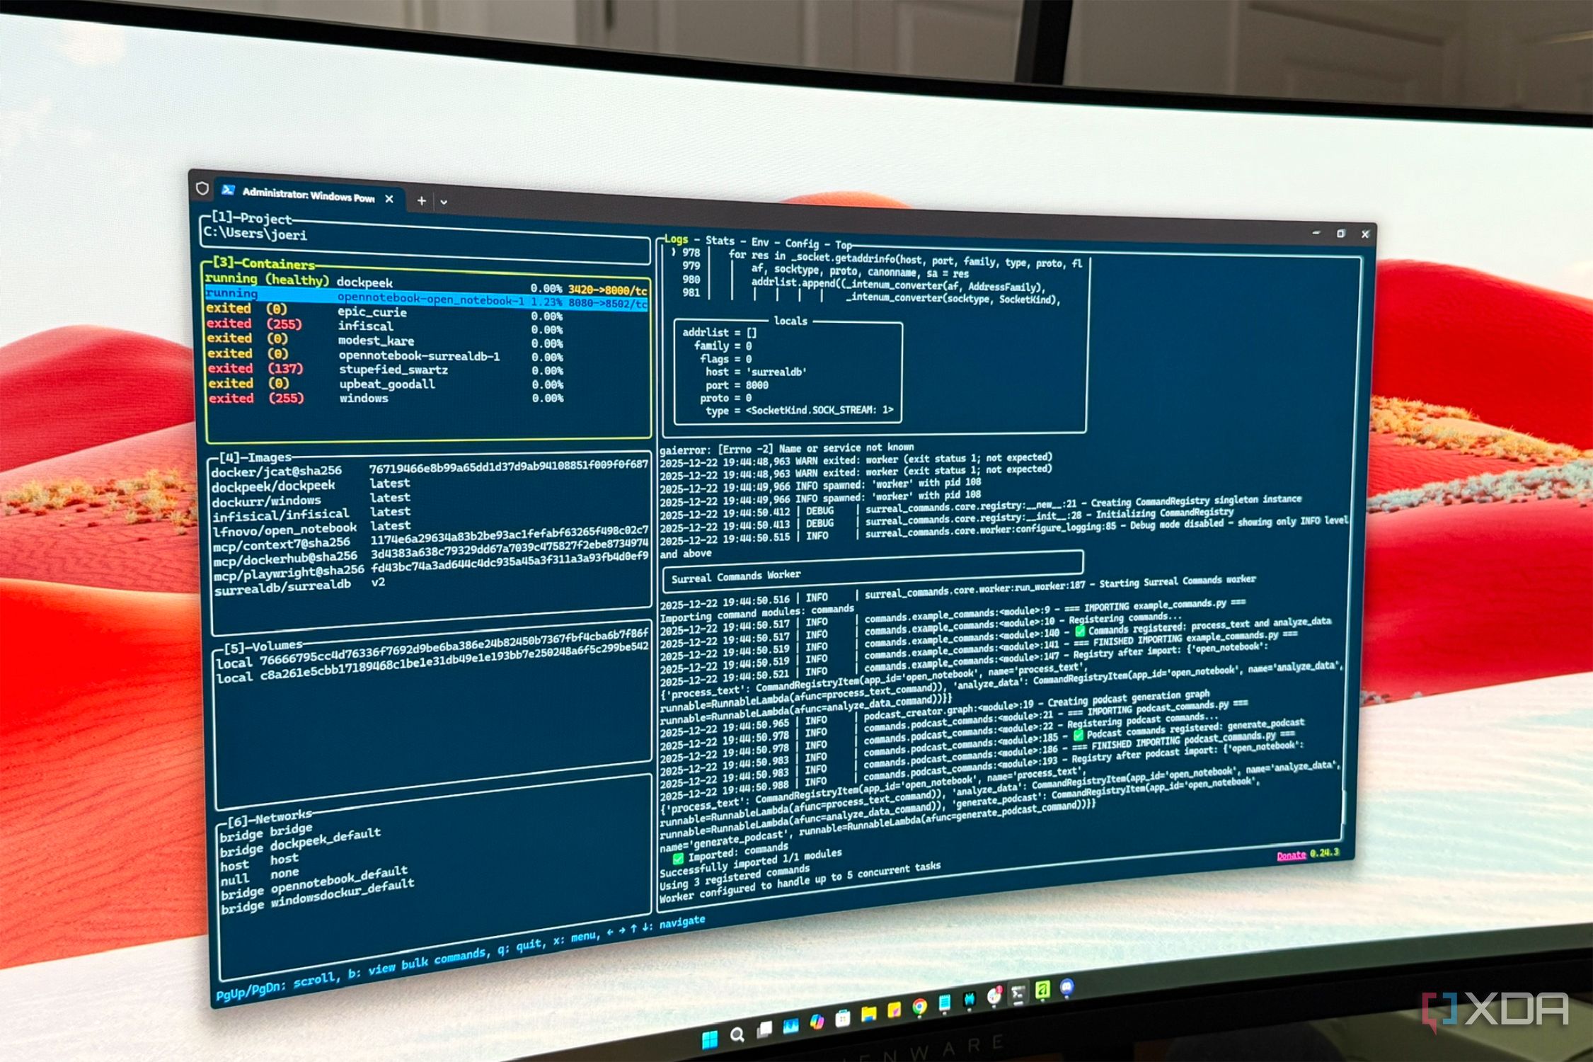Open the Config tab
Viewport: 1593px width, 1062px height.
(x=802, y=244)
